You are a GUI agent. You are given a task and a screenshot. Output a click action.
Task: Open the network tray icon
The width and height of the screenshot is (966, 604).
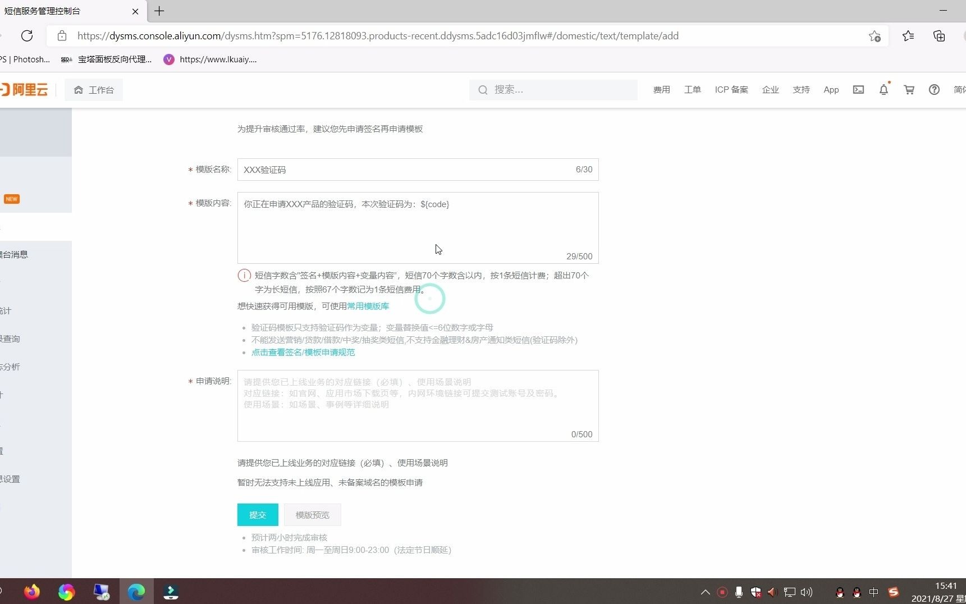point(790,592)
